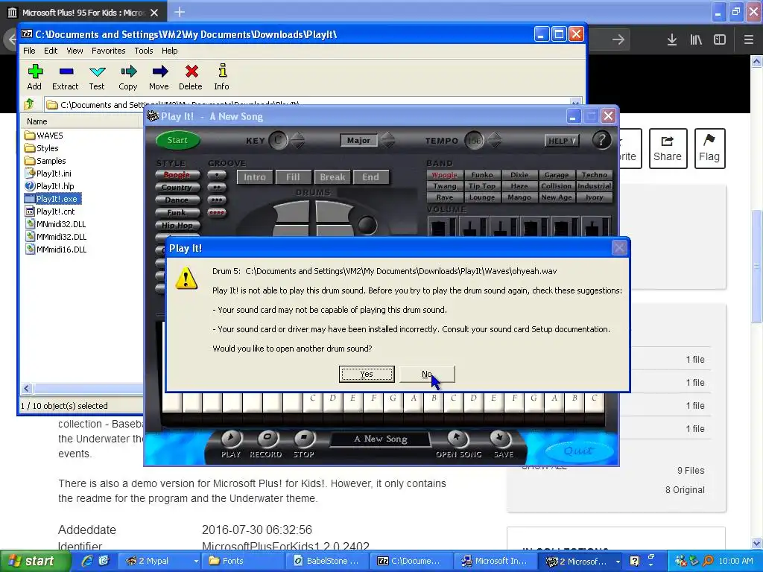The image size is (763, 572).
Task: Open the Edit menu in 7-Zip
Action: pyautogui.click(x=51, y=51)
